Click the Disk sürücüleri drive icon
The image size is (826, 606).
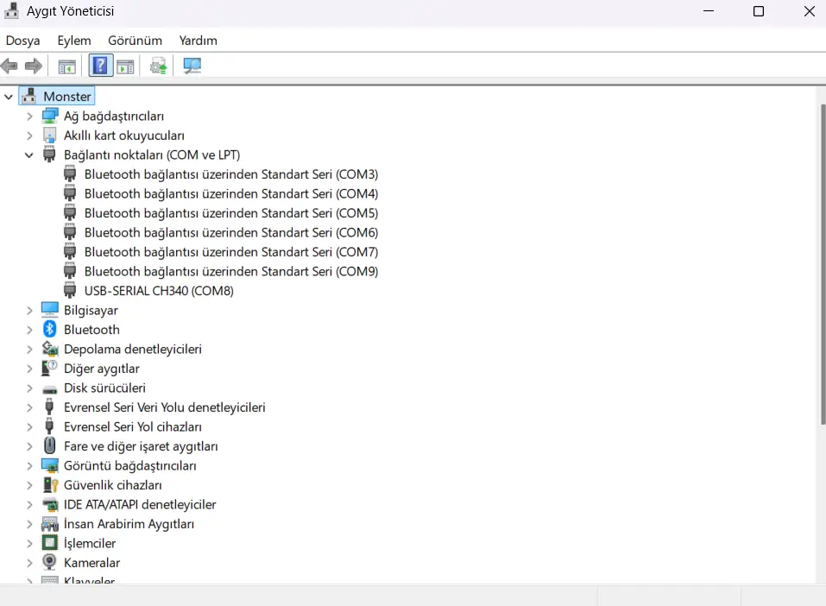(x=49, y=389)
